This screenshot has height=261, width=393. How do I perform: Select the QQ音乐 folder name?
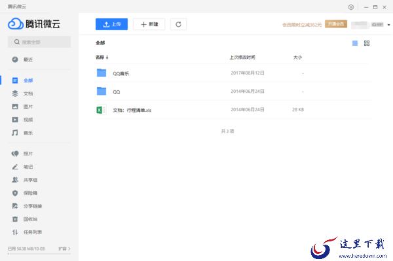pos(121,73)
